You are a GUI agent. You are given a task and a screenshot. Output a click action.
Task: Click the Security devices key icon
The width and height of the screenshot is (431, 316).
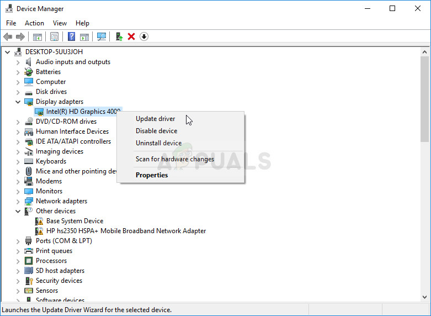click(29, 281)
